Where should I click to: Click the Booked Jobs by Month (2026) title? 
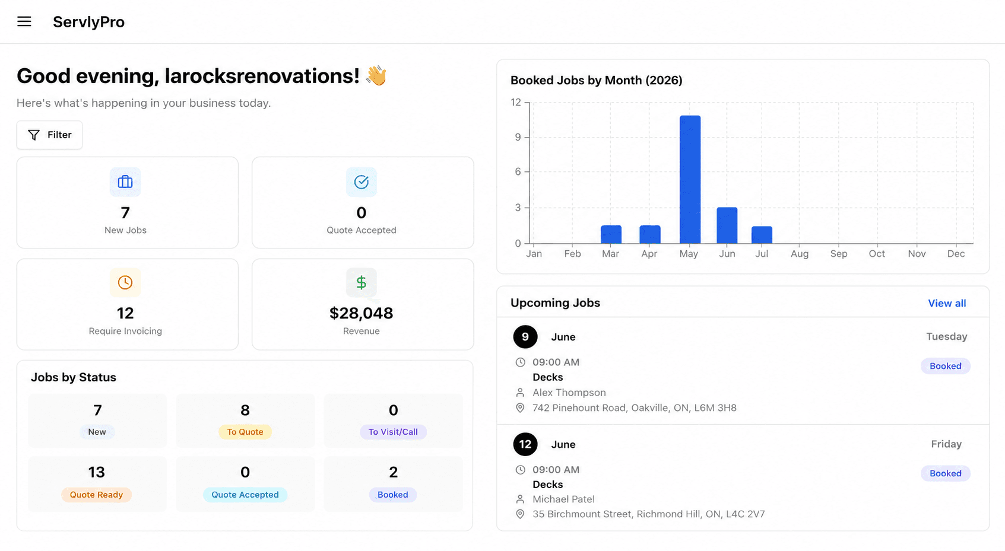click(597, 81)
